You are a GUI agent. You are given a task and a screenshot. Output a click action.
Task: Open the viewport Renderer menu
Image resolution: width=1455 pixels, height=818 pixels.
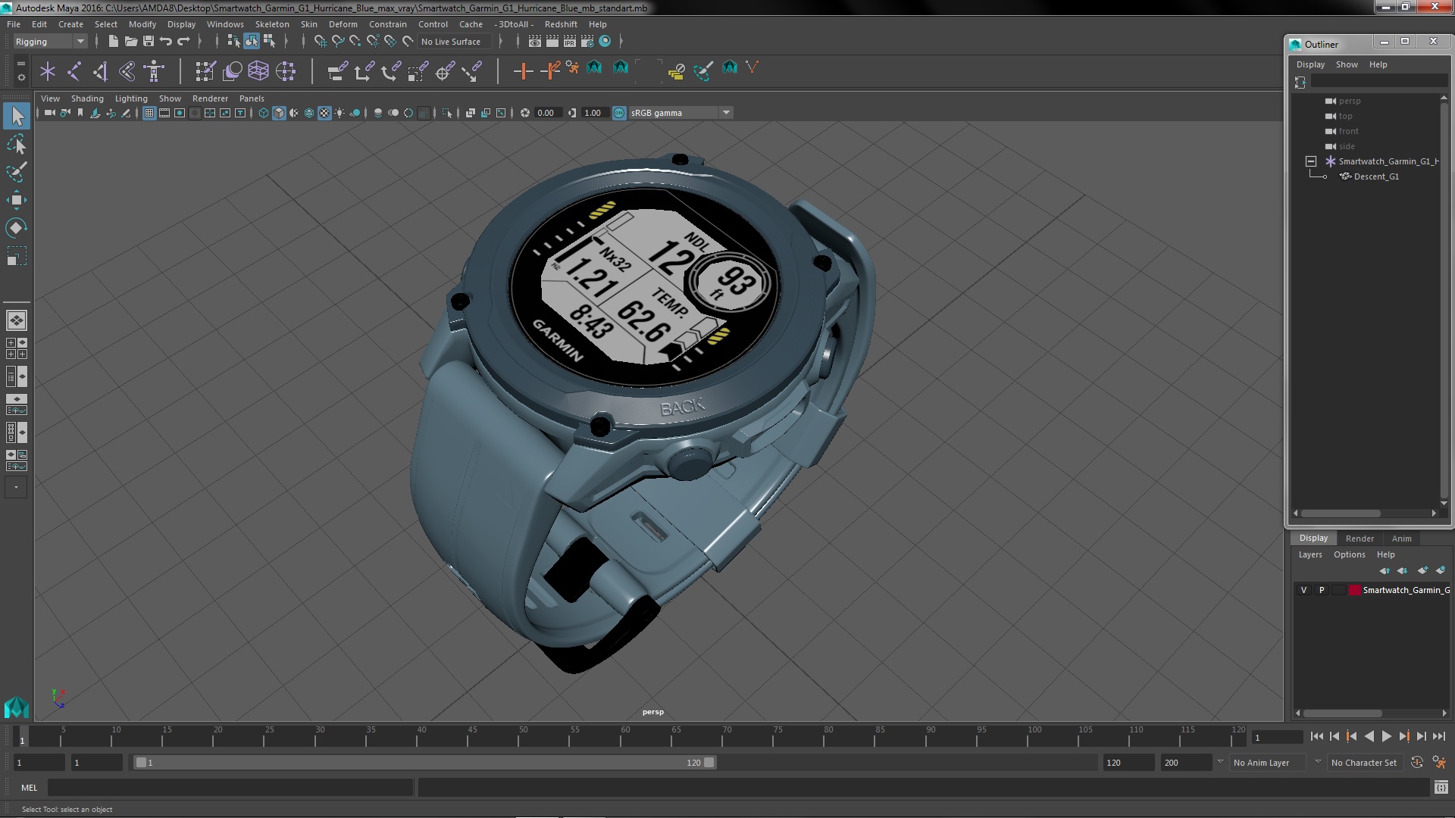(210, 98)
